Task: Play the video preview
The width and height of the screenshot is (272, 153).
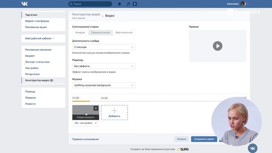Action: coord(218,46)
